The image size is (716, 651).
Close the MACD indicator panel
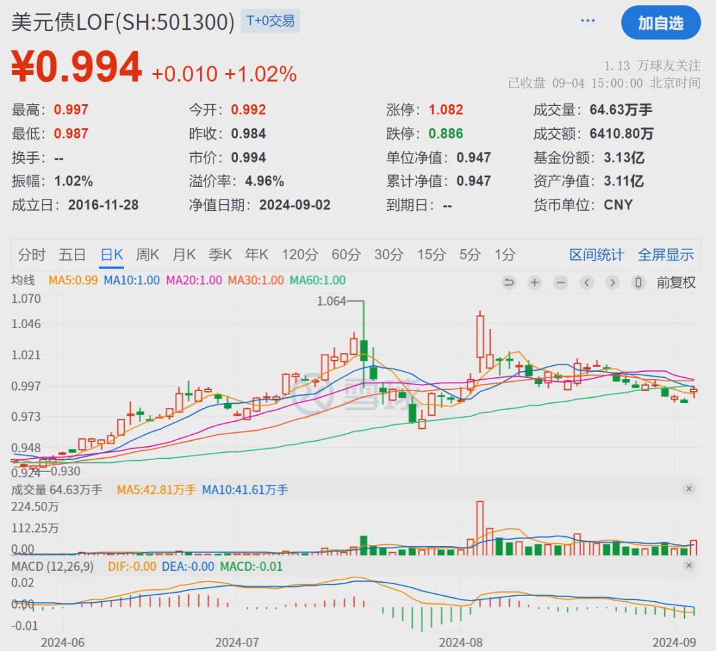(689, 565)
